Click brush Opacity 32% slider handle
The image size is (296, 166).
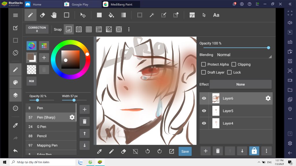pyautogui.click(x=37, y=100)
